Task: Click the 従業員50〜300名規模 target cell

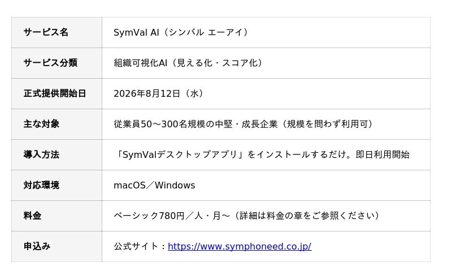Action: pos(266,124)
